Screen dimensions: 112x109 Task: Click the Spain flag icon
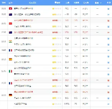point(10,59)
